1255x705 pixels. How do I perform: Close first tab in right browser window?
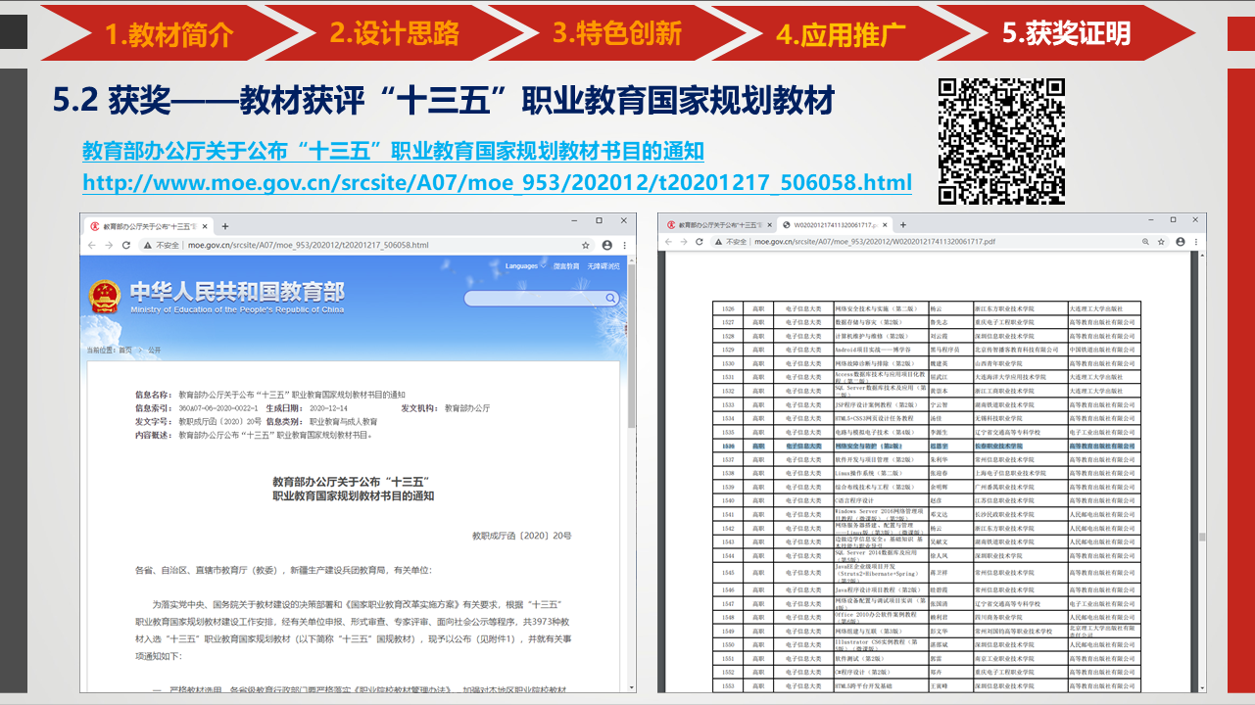[769, 224]
